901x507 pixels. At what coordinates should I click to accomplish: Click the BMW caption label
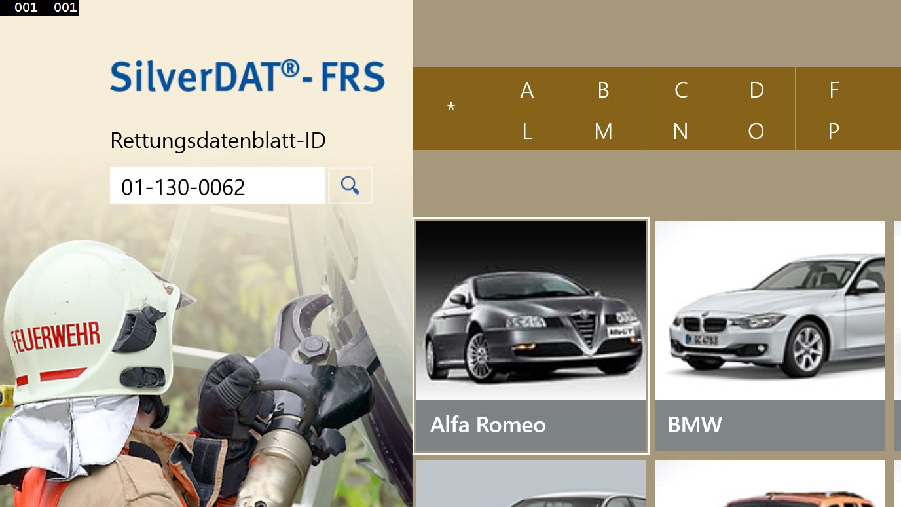pos(695,425)
